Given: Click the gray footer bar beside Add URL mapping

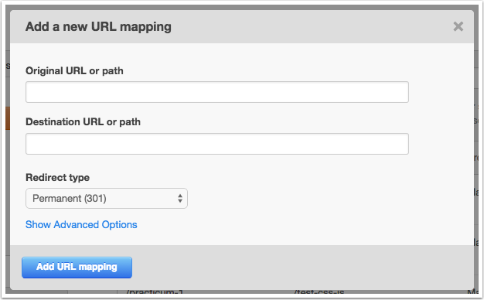Looking at the screenshot, I should click(x=302, y=268).
